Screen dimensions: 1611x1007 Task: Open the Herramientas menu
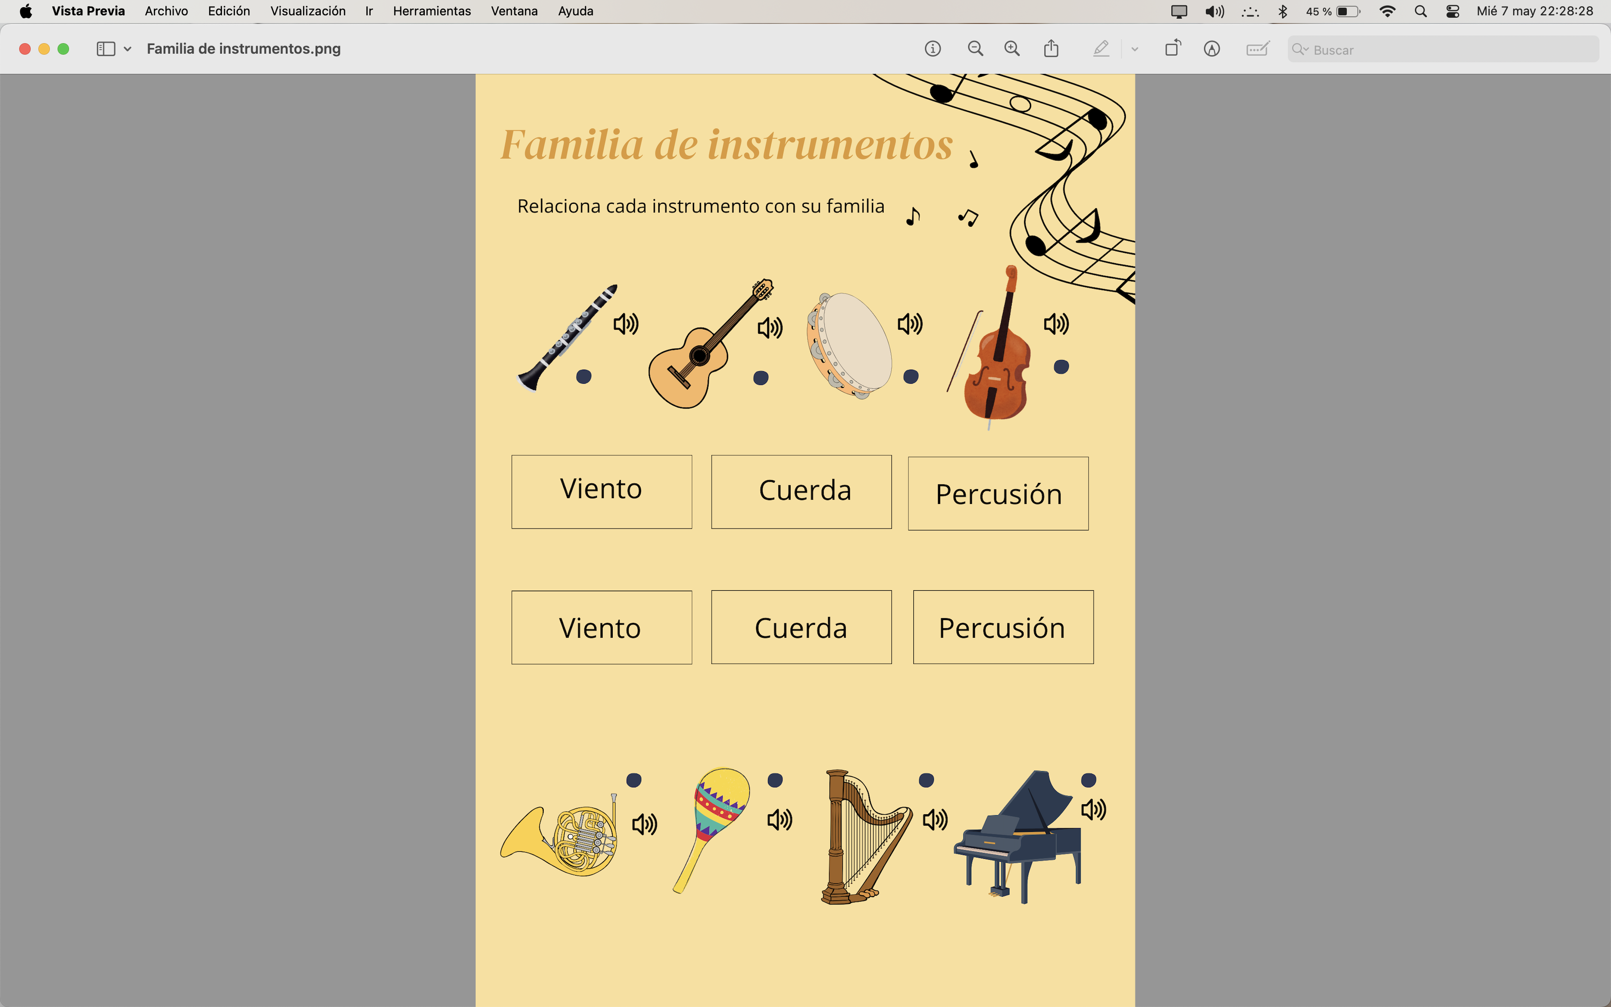tap(432, 12)
